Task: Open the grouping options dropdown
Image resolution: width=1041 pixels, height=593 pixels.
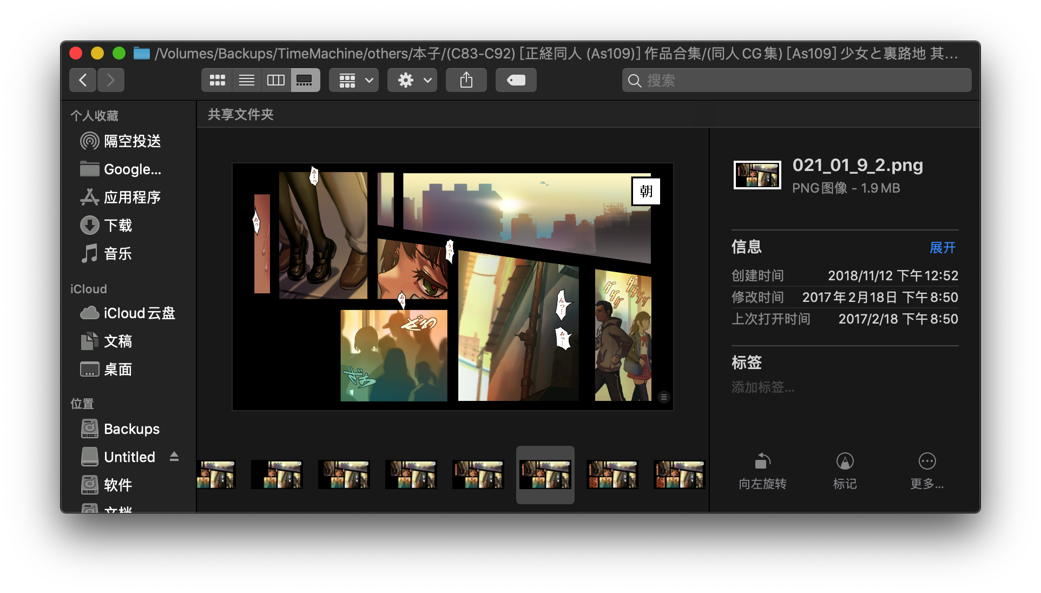Action: click(x=353, y=80)
